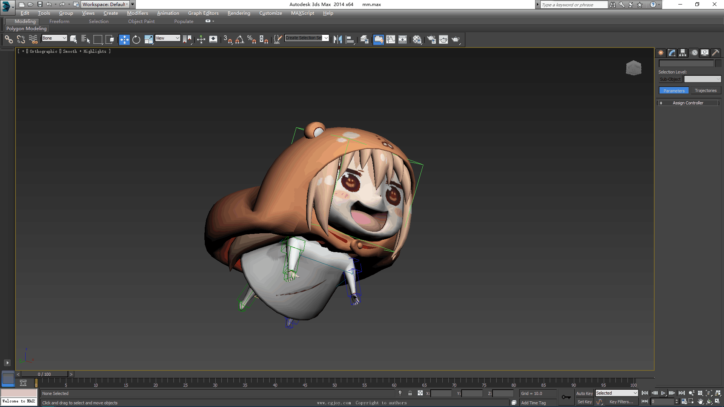This screenshot has width=724, height=407.
Task: Open the Bone selection filter dropdown
Action: click(54, 38)
